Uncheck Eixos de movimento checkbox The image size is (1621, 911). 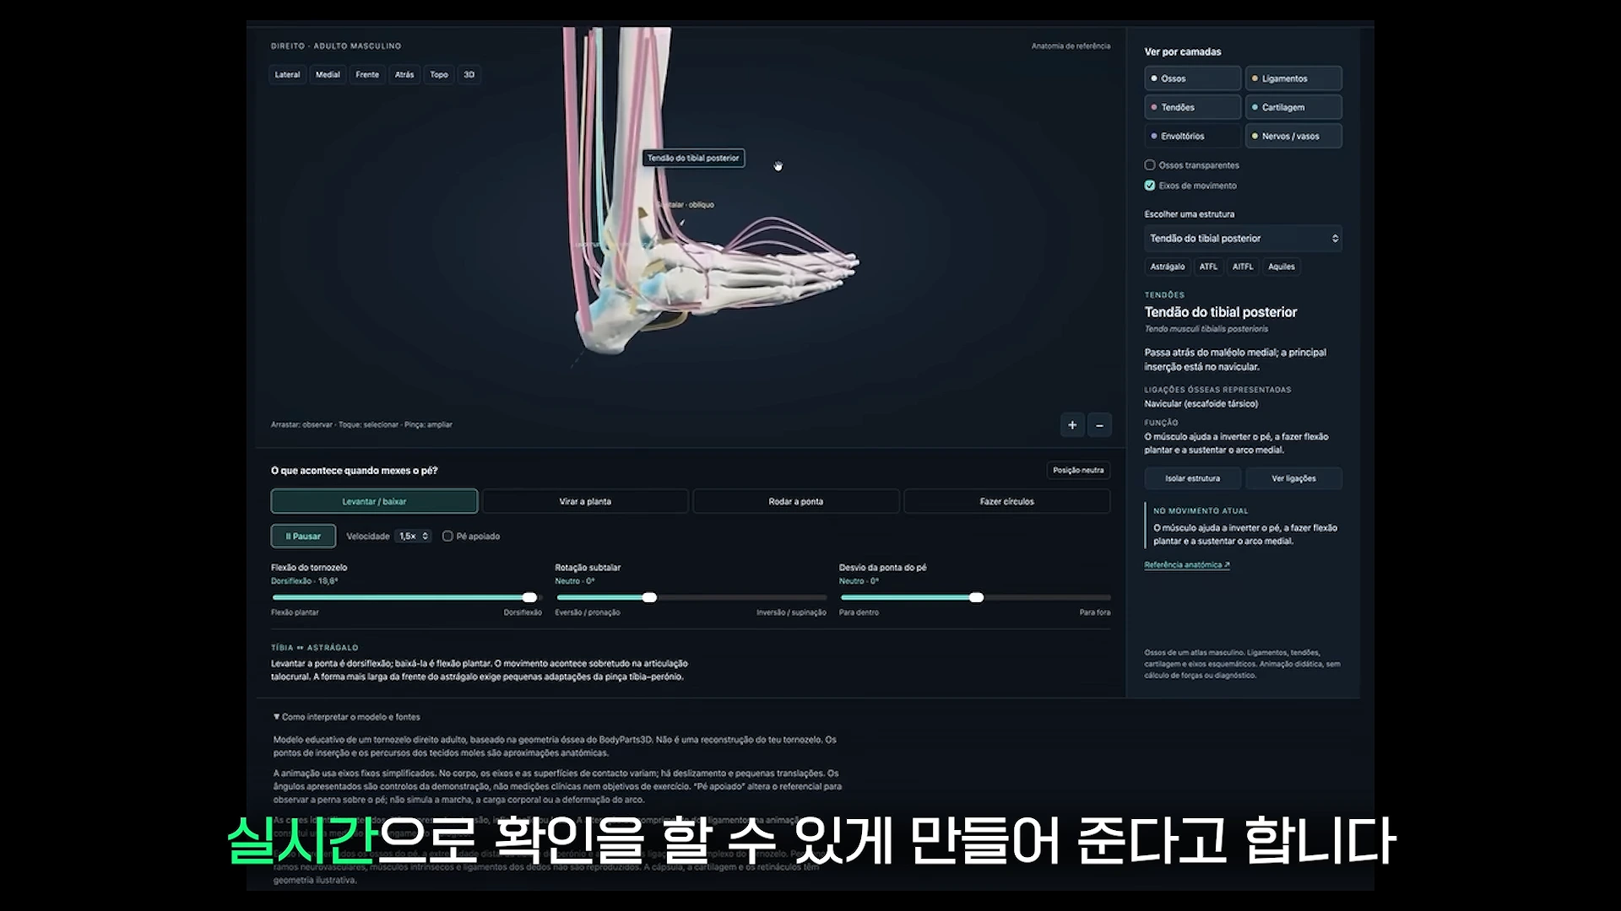(x=1150, y=186)
